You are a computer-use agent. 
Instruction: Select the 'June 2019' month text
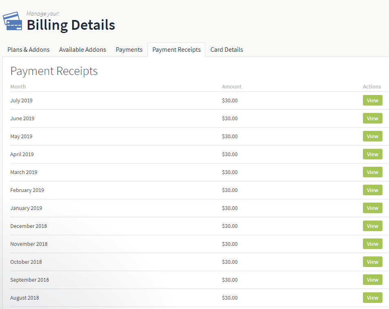[22, 118]
